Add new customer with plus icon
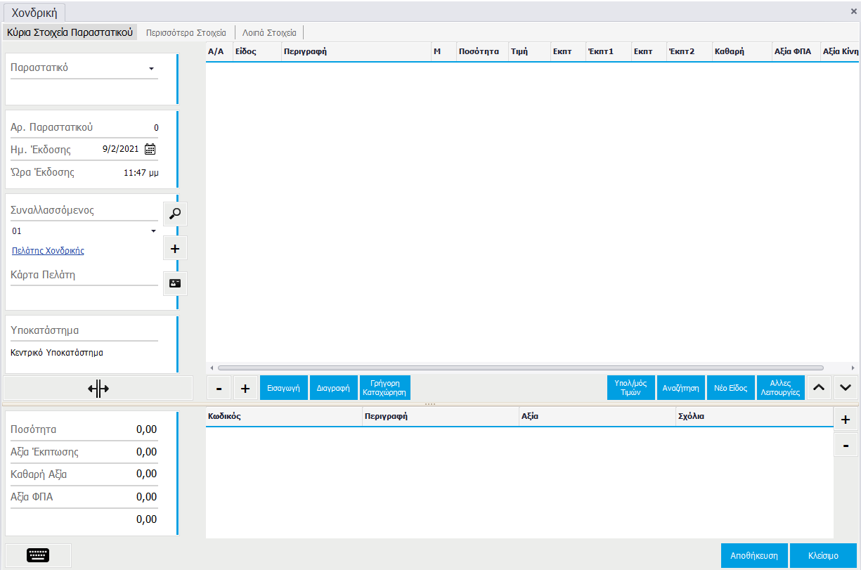861x570 pixels. (x=175, y=249)
